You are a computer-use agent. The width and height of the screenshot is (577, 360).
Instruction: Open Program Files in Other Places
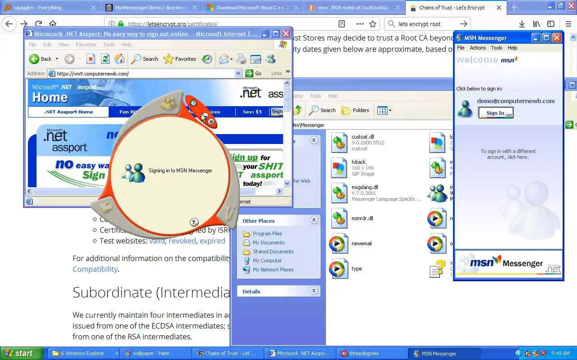(x=267, y=234)
